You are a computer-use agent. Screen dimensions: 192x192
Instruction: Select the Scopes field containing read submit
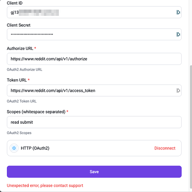(x=94, y=122)
